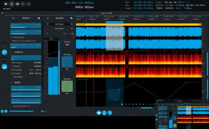Click the Pitch Center value
209x129 pixels.
click(x=35, y=70)
